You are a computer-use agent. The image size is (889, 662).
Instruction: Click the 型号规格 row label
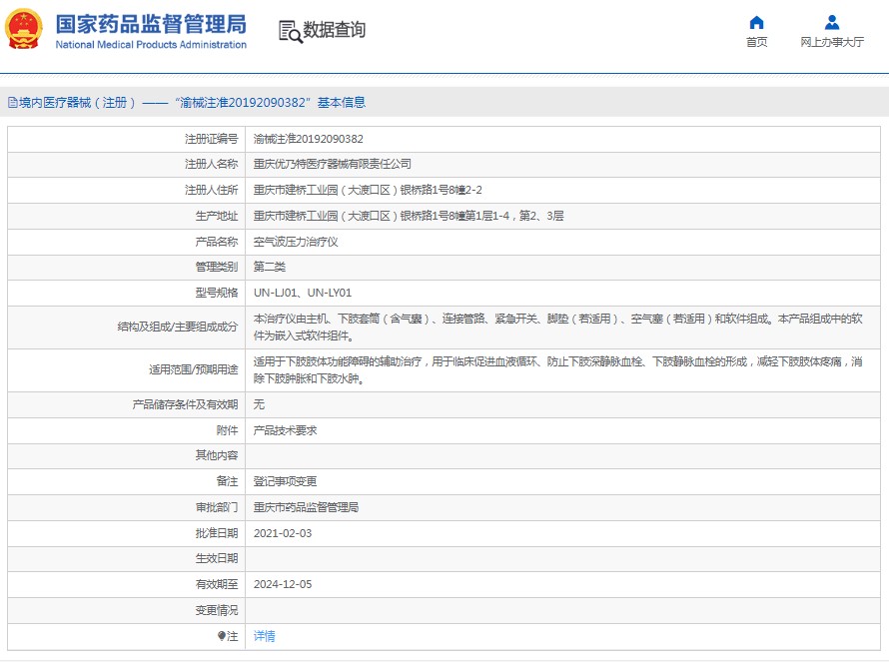coord(217,293)
